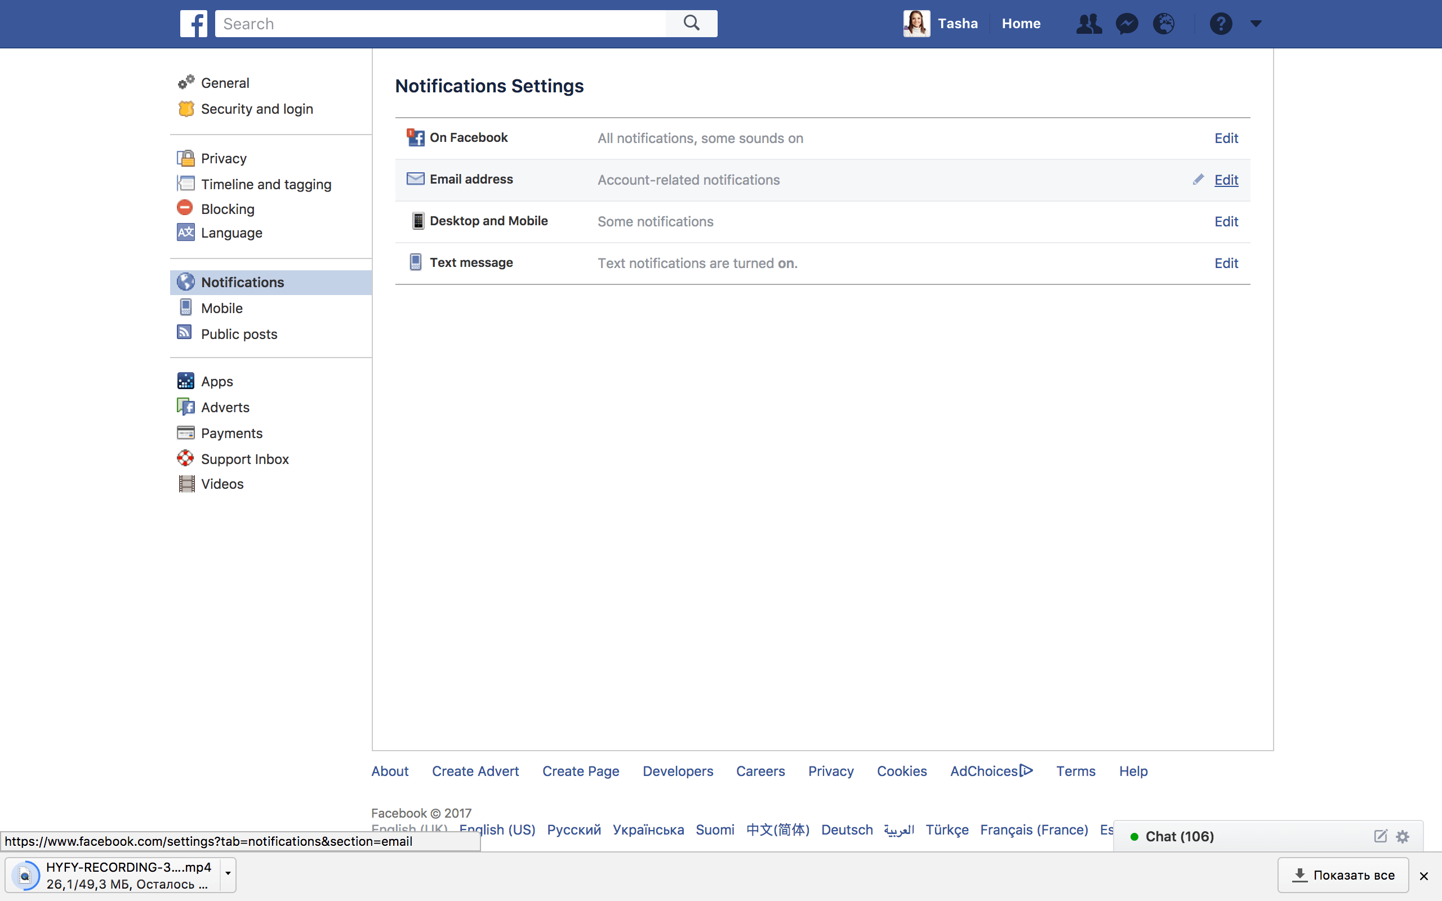Screen dimensions: 1442x901
Task: Close the downloads bar
Action: click(x=1423, y=876)
